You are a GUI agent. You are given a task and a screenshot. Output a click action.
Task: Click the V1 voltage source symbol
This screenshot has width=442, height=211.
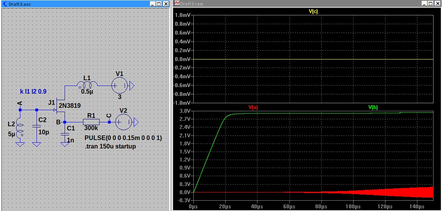point(120,85)
